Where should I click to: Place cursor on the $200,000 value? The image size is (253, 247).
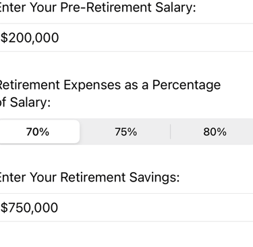(30, 38)
